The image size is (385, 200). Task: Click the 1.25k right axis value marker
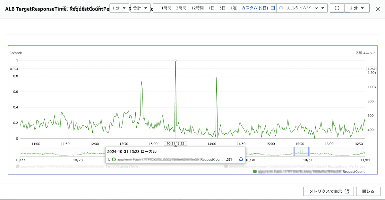(x=371, y=69)
